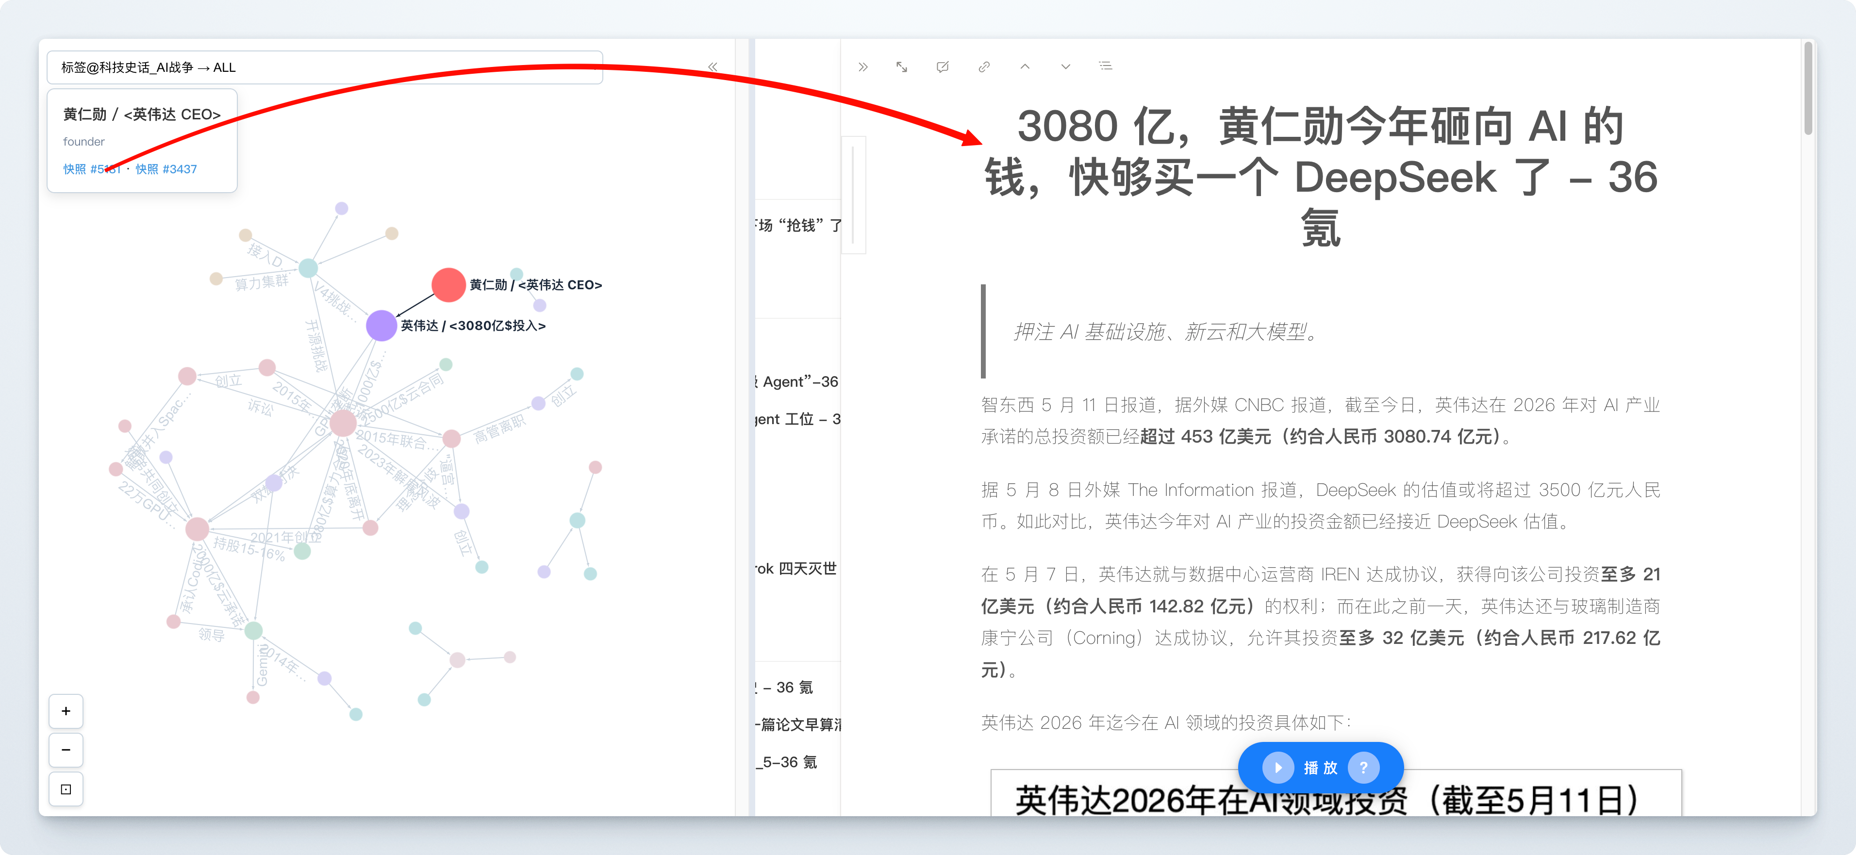Viewport: 1856px width, 855px height.
Task: Open the table of contents list icon
Action: point(1106,66)
